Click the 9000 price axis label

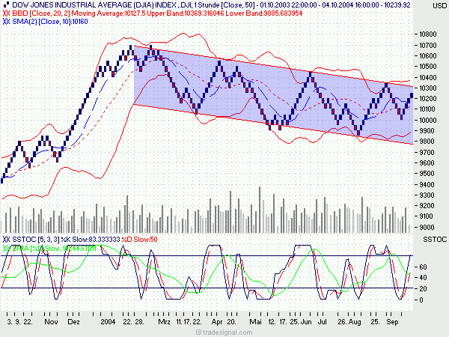click(x=427, y=227)
